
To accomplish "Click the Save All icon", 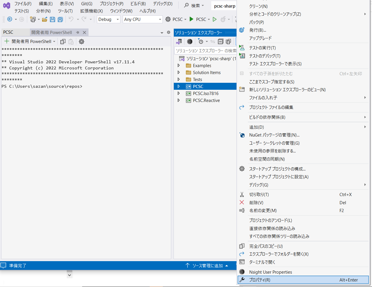I will point(60,19).
